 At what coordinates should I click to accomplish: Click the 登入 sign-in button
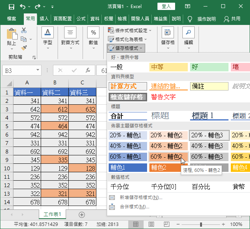pyautogui.click(x=166, y=7)
